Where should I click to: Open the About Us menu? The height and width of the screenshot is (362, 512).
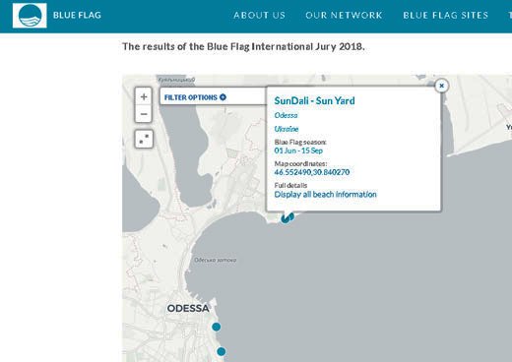(x=259, y=15)
